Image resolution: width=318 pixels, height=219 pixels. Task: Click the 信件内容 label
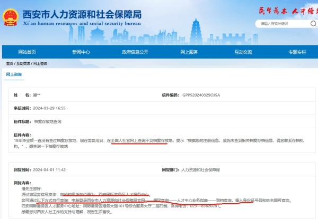coord(22,135)
